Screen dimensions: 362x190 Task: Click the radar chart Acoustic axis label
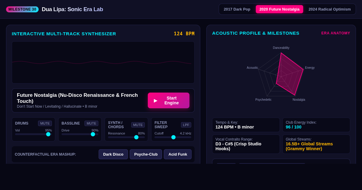(252, 68)
